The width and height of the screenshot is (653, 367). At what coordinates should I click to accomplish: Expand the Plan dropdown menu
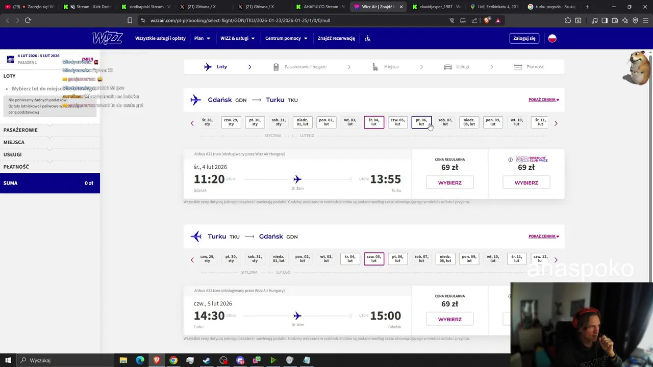point(202,38)
